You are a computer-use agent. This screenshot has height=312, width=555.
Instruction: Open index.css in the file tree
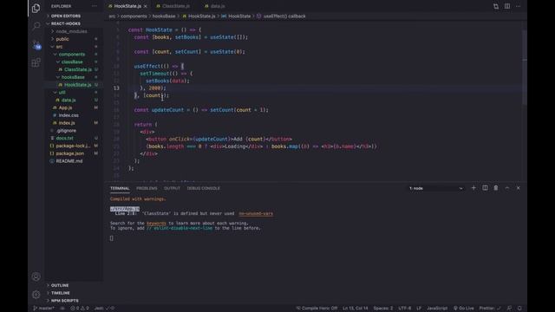(x=69, y=115)
